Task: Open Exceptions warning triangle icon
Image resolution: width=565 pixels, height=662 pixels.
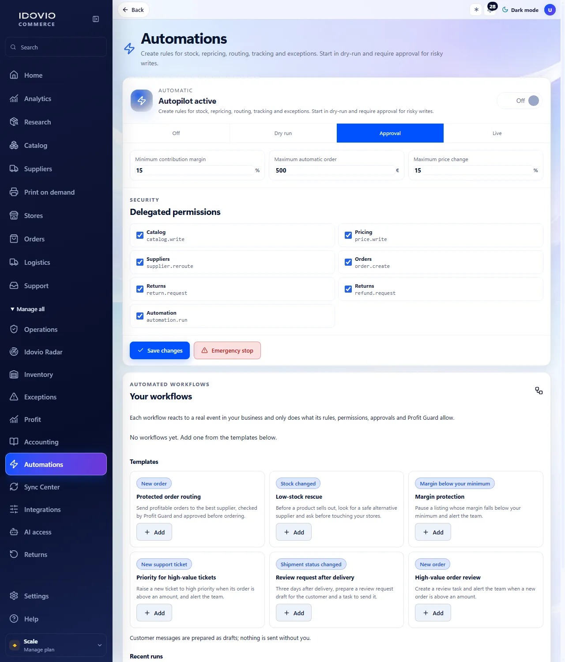Action: pos(14,397)
